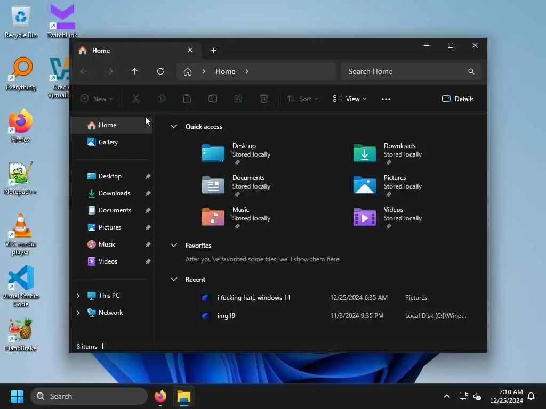Image resolution: width=546 pixels, height=409 pixels.
Task: Open Desktop folder in Quick access
Action: (x=237, y=153)
